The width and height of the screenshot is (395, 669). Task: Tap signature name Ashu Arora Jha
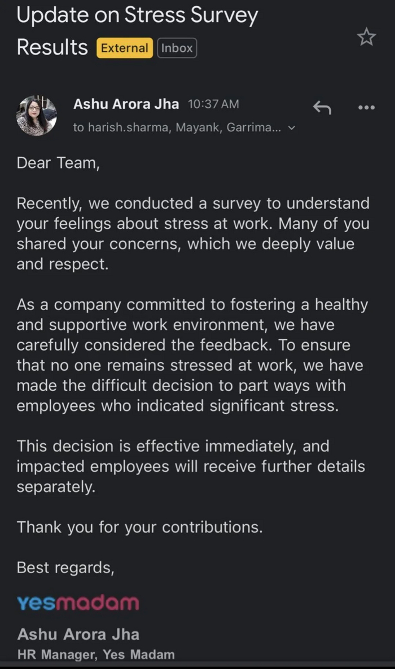(78, 634)
